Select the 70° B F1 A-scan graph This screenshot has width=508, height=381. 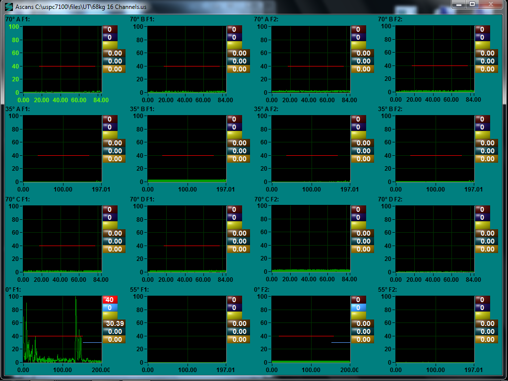click(x=187, y=60)
